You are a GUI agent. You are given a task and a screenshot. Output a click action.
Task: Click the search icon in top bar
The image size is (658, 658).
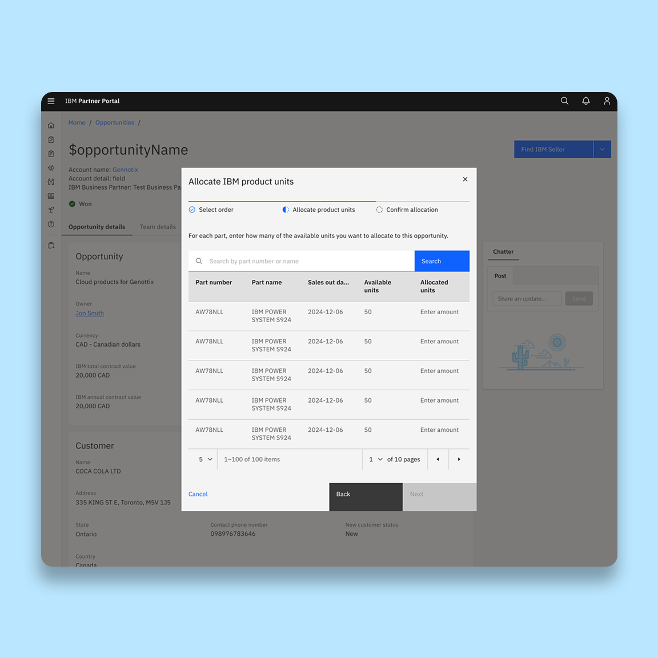point(564,101)
